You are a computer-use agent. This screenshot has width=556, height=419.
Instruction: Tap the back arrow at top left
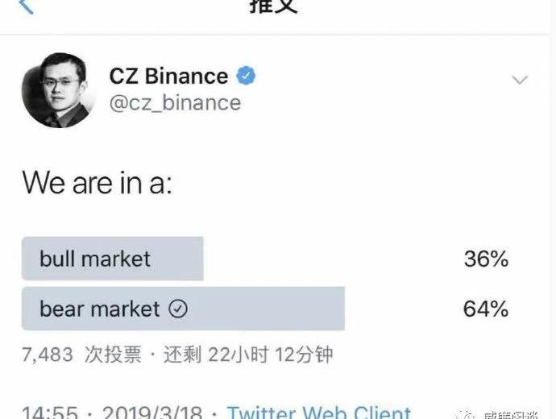pyautogui.click(x=26, y=6)
